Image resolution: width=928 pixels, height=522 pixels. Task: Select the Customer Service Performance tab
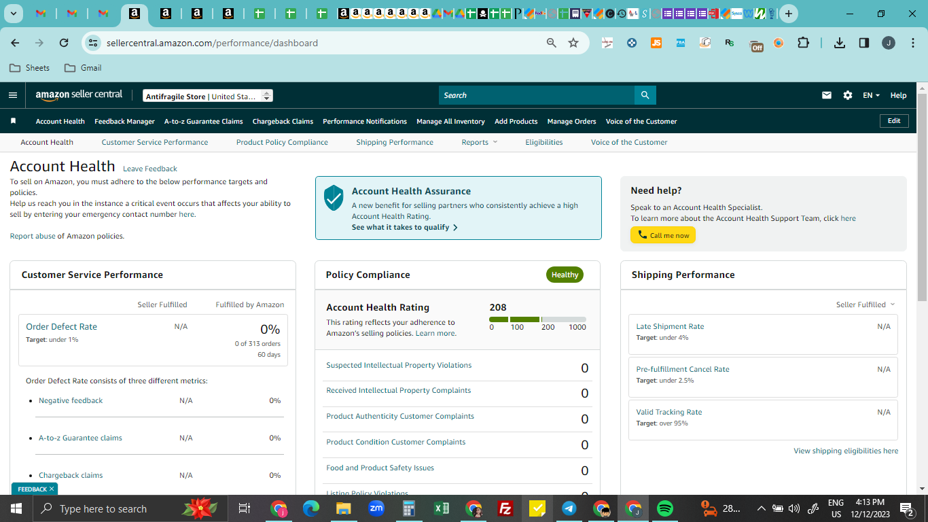(x=155, y=142)
